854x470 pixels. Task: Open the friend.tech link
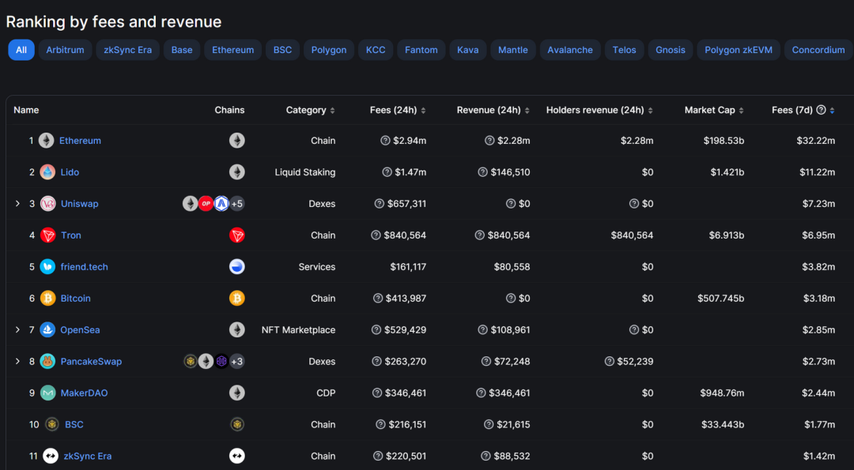coord(85,266)
